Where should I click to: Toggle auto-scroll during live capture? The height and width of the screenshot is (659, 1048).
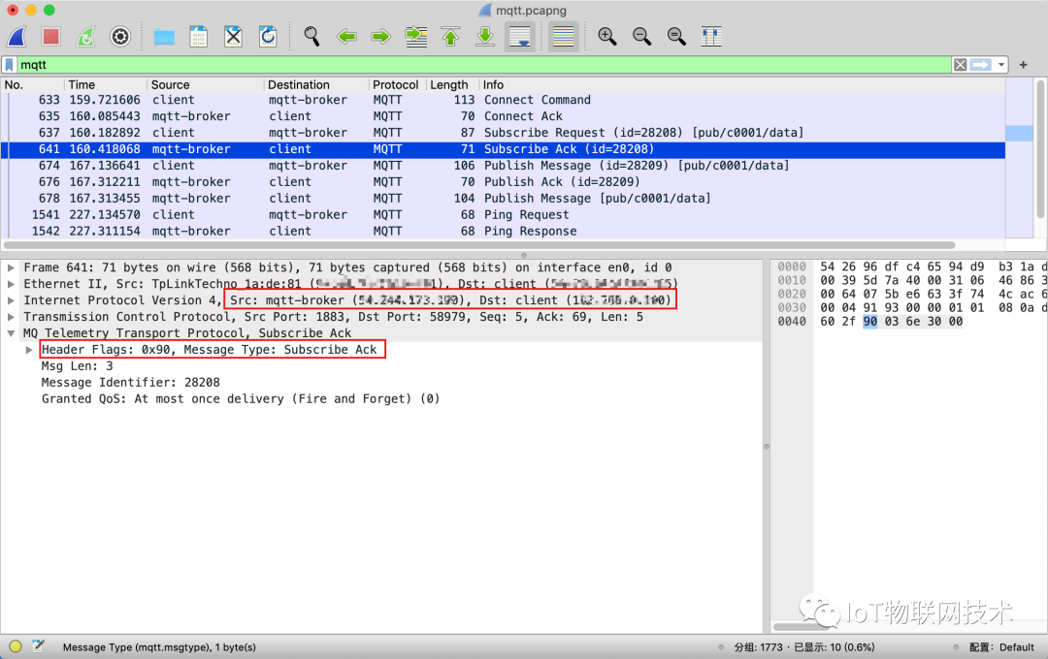520,37
